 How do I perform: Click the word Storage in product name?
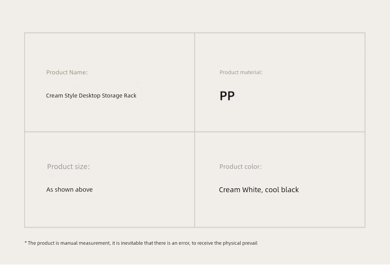pos(112,96)
